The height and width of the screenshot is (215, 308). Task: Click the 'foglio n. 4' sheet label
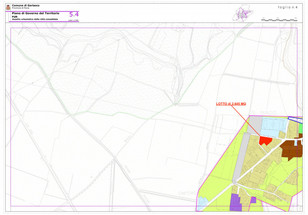click(x=287, y=7)
